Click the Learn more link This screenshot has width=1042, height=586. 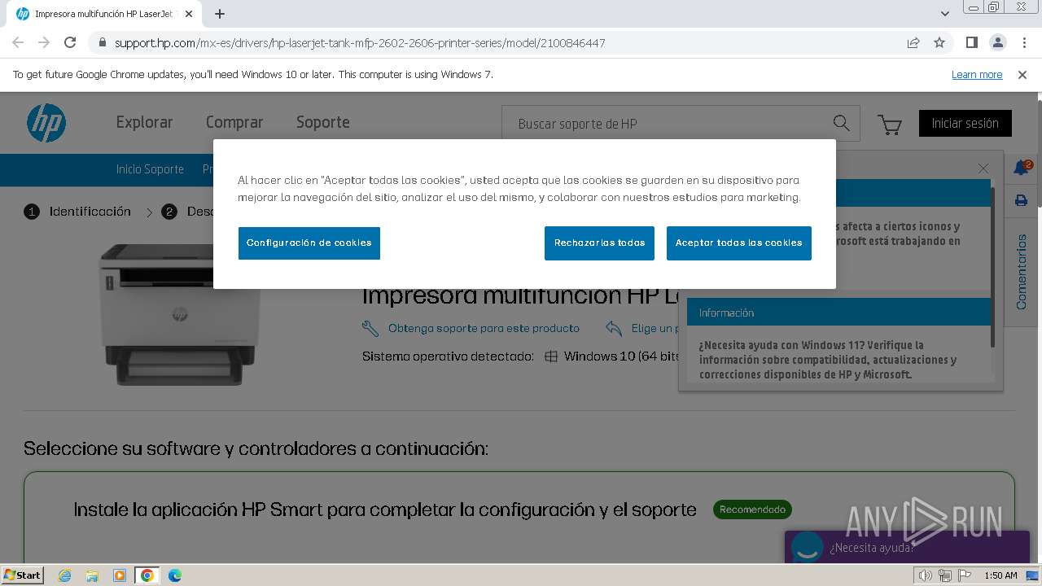coord(977,74)
